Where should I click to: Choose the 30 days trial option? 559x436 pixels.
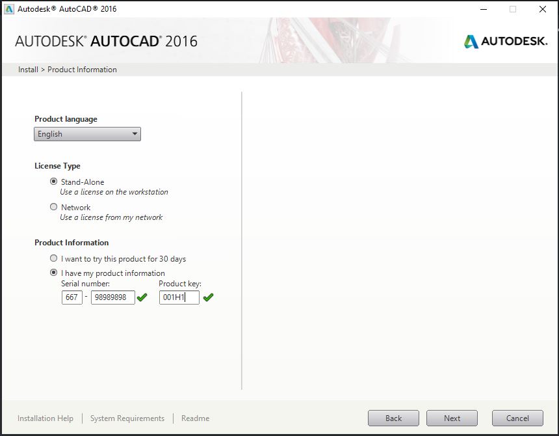click(53, 258)
